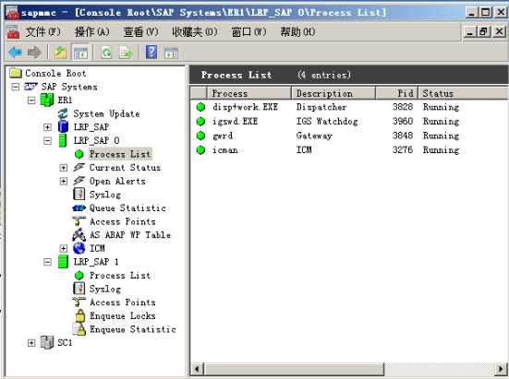Open the 操作(A) menu
The width and height of the screenshot is (509, 379).
pyautogui.click(x=92, y=31)
